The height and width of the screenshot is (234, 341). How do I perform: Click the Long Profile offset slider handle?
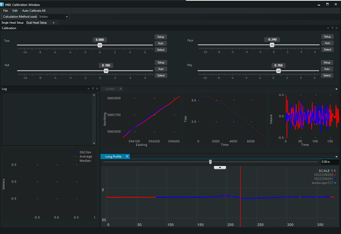point(210,162)
